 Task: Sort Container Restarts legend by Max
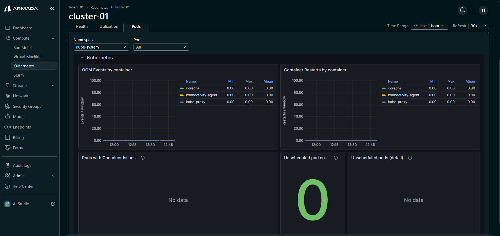click(x=451, y=82)
